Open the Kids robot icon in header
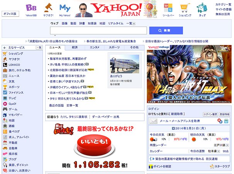 pyautogui.click(x=202, y=8)
